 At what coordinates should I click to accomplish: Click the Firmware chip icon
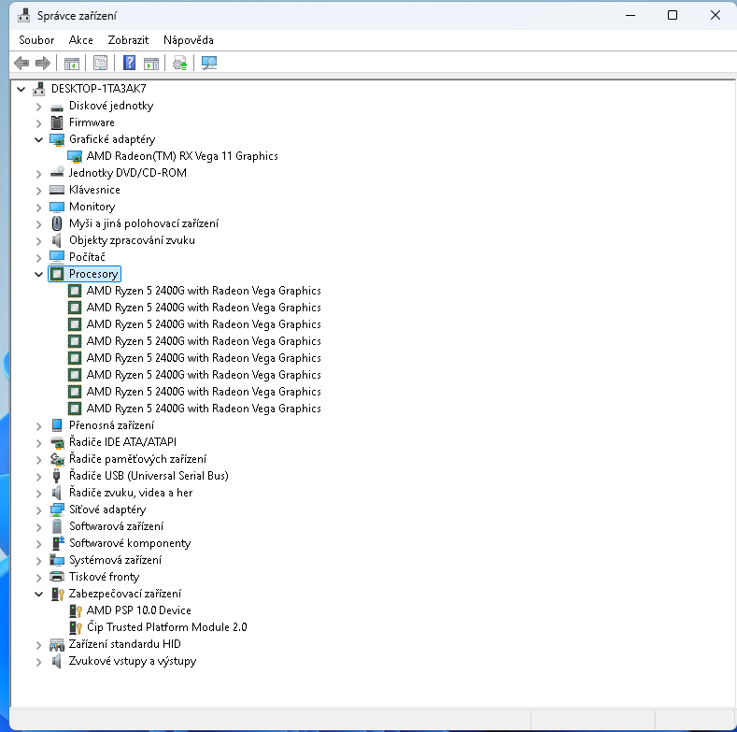point(57,122)
